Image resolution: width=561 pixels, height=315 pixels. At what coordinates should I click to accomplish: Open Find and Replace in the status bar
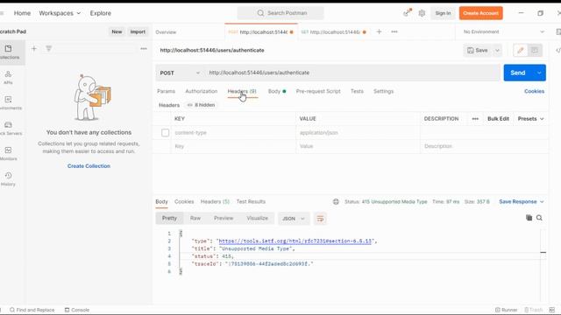[32, 310]
